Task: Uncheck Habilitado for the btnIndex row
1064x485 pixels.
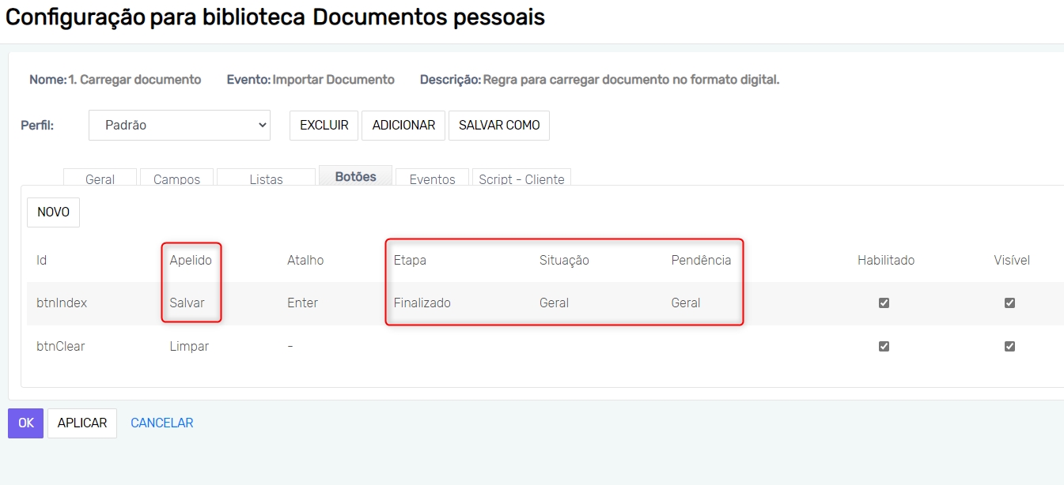Action: (884, 303)
